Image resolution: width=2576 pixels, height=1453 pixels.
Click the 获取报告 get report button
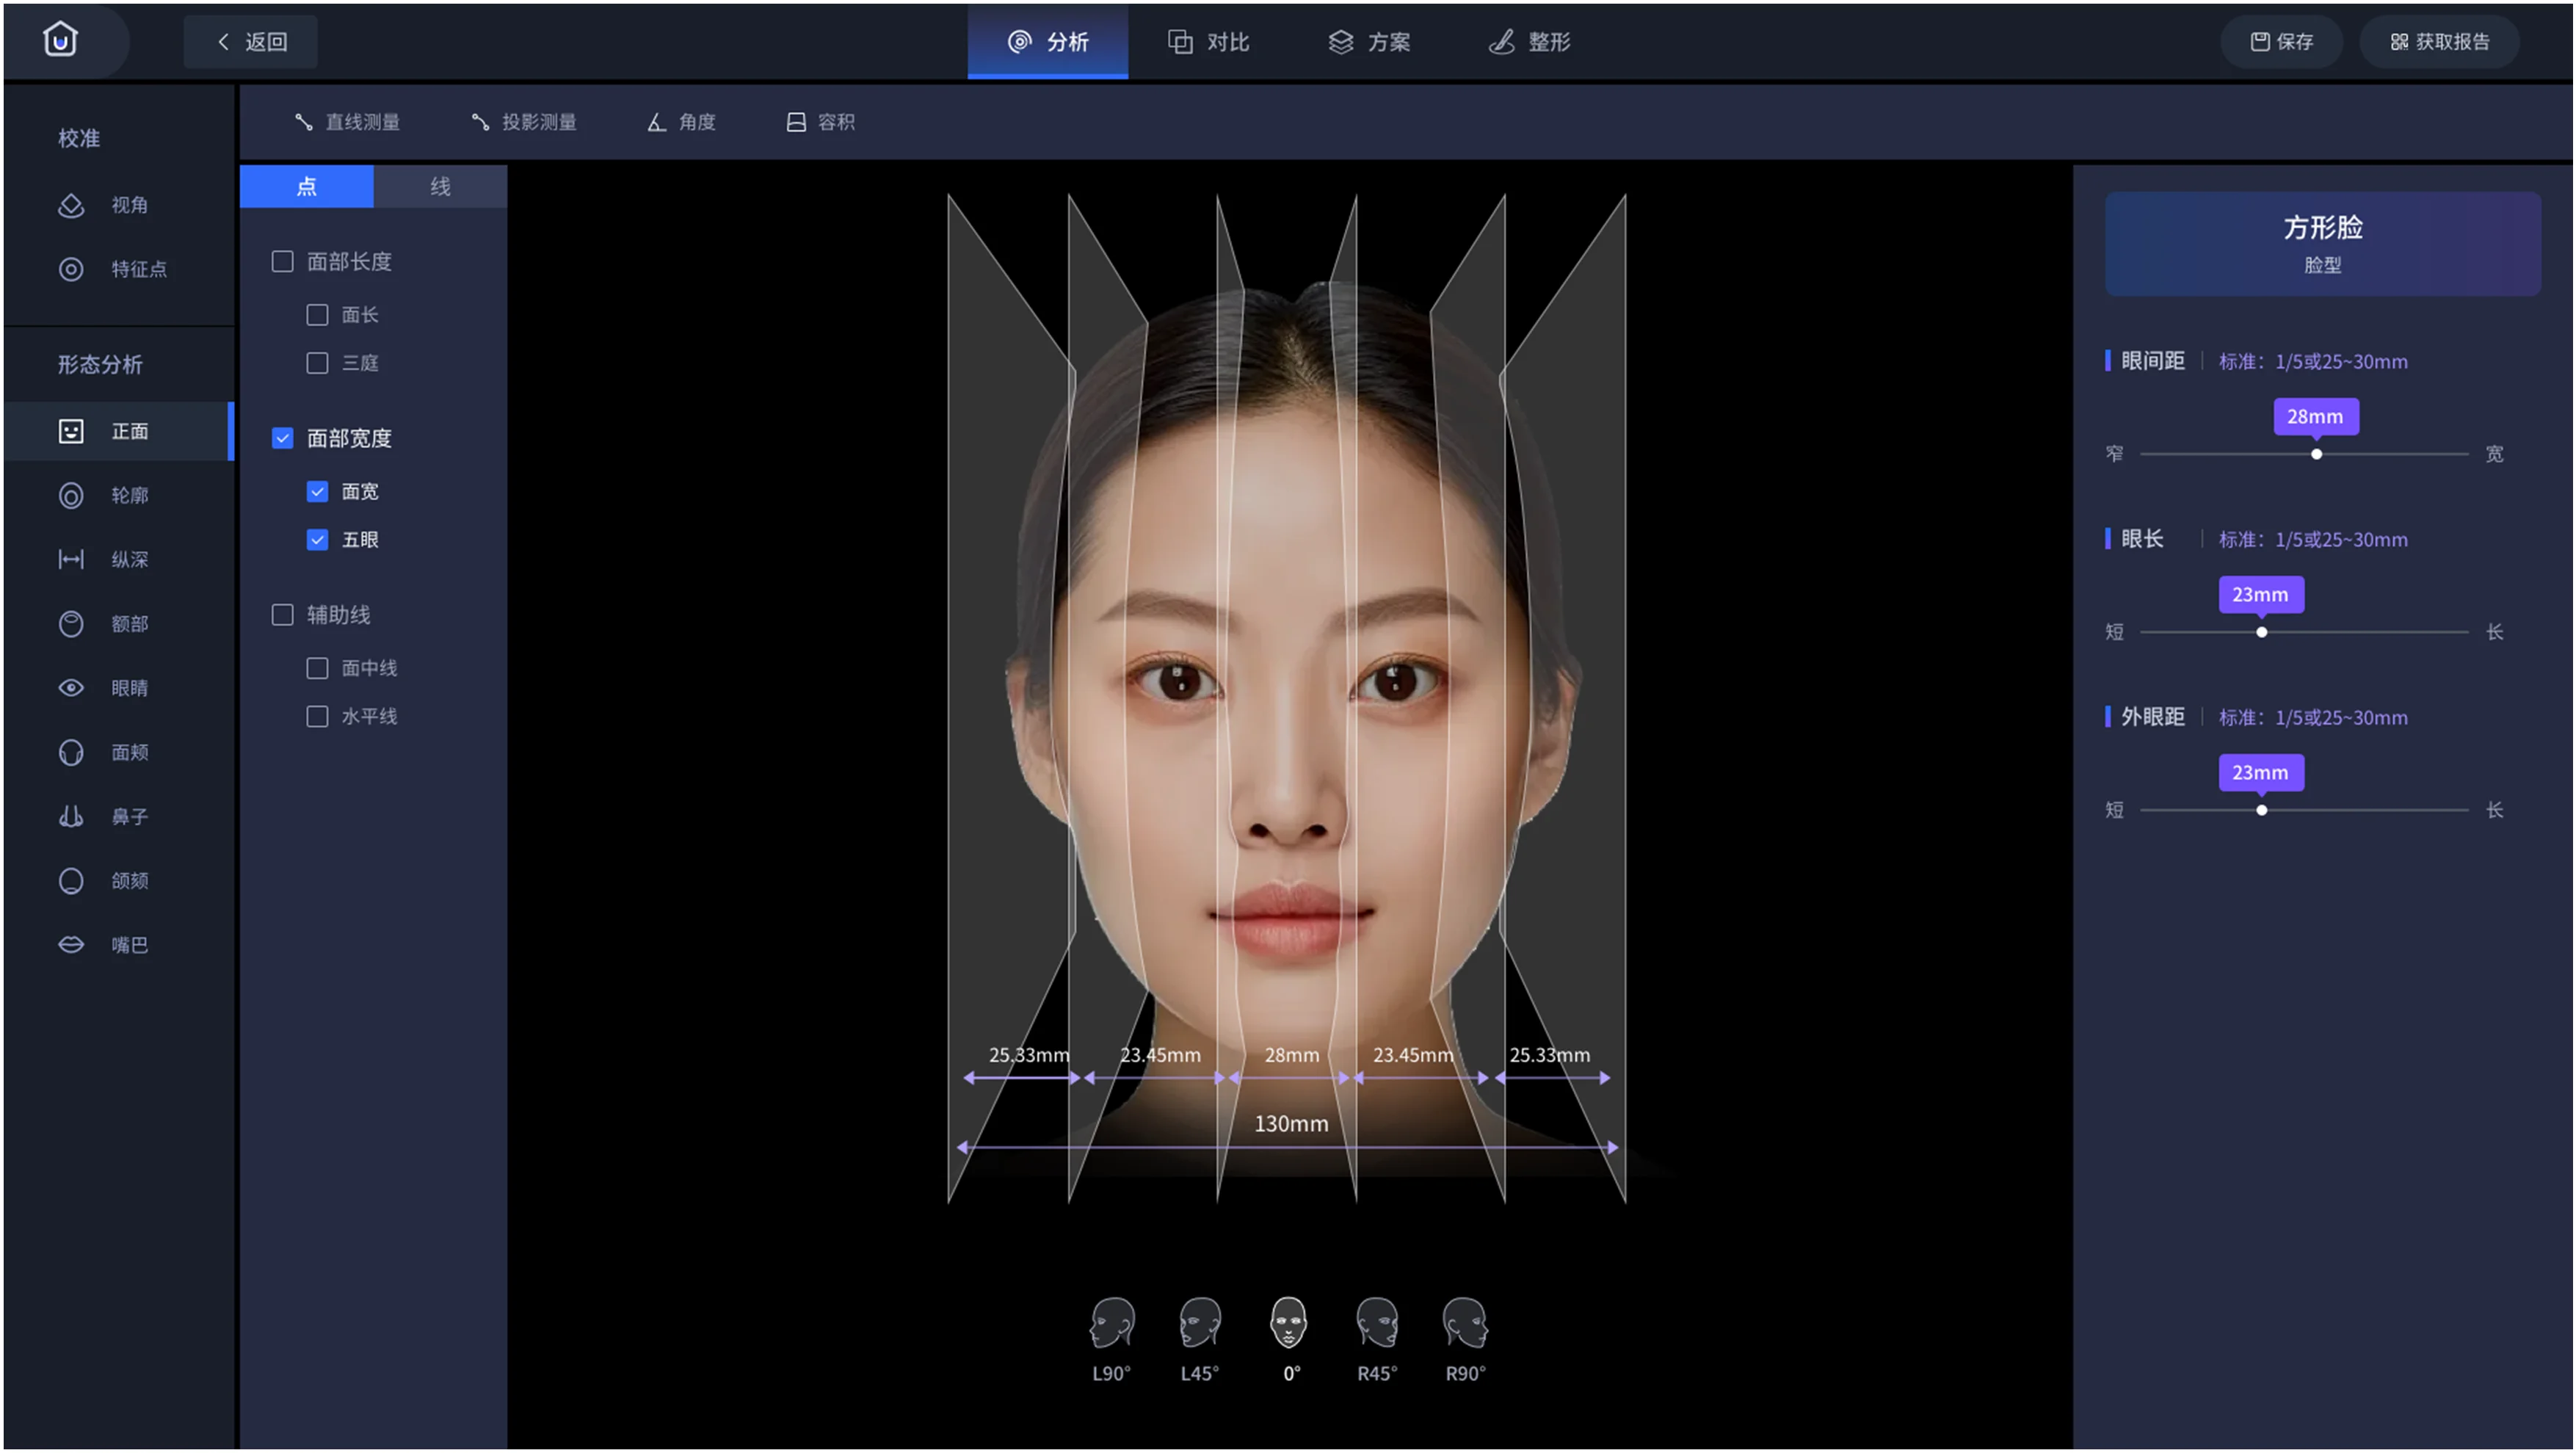click(2439, 41)
